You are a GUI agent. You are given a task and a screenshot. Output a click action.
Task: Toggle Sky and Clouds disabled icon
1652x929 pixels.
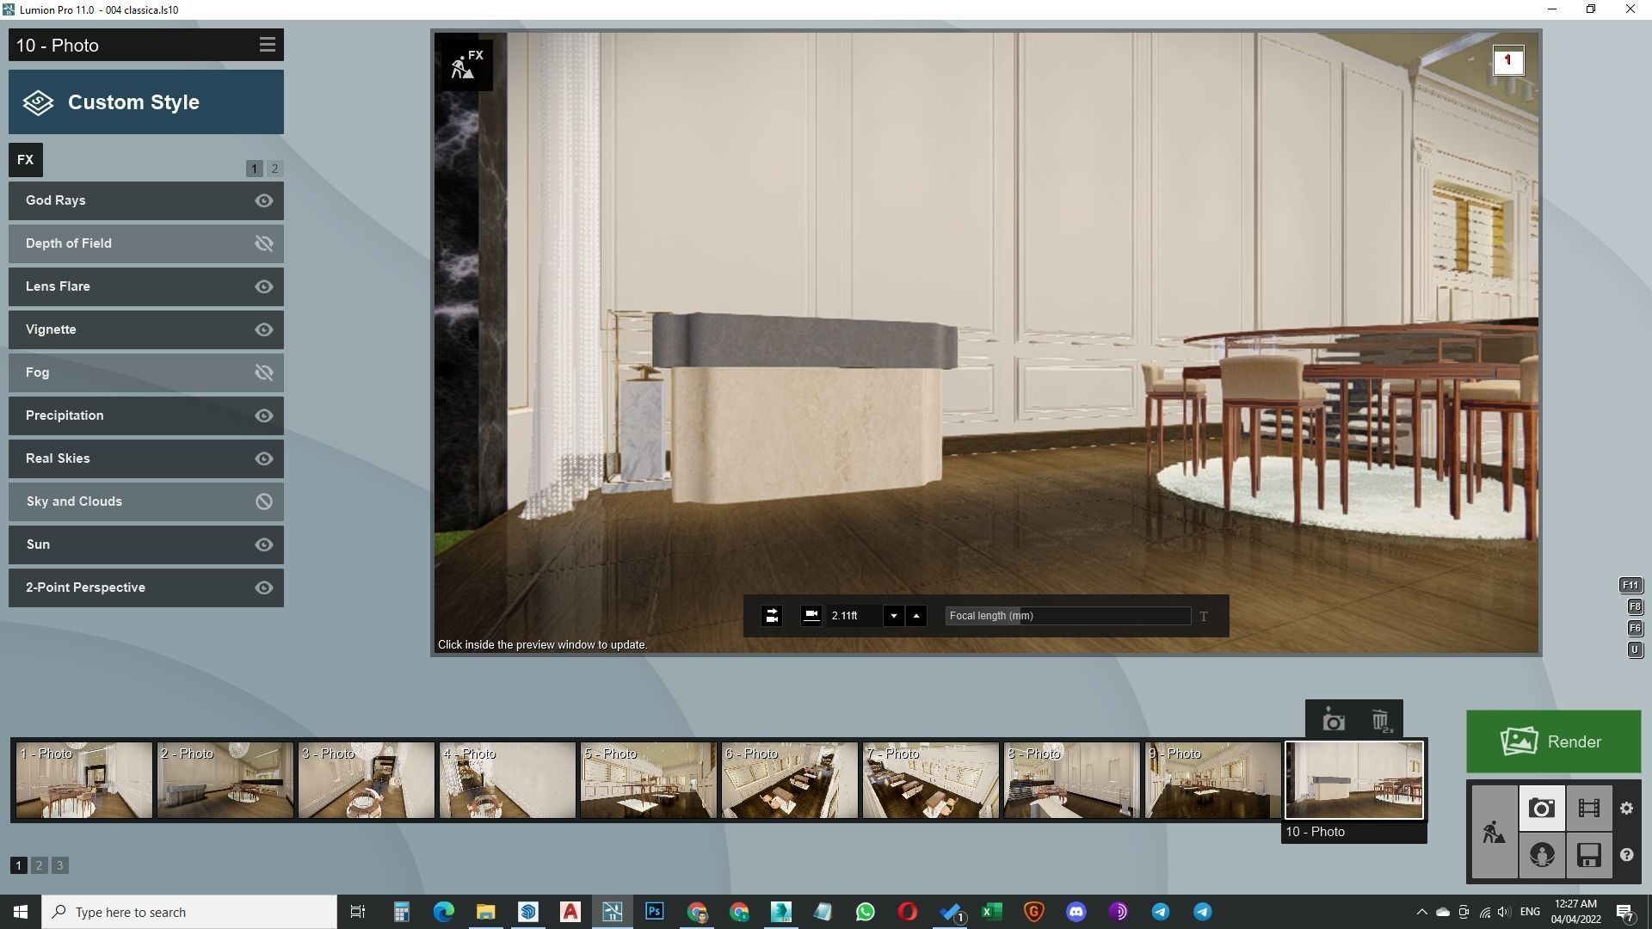(x=264, y=501)
